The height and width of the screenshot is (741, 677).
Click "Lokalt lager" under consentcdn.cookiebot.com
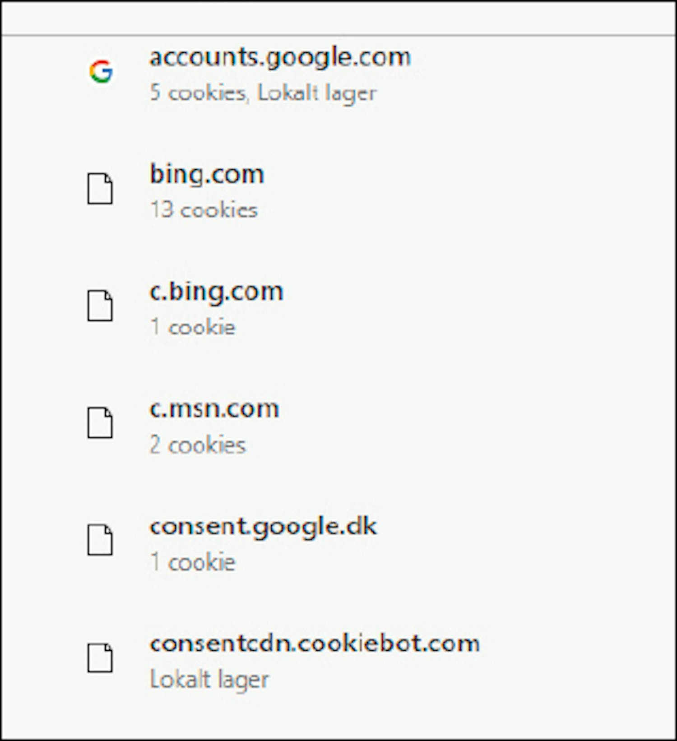tap(209, 680)
